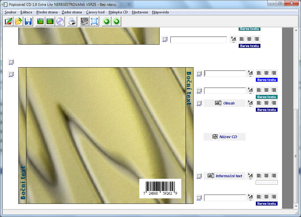Click the Obsah button

pyautogui.click(x=225, y=103)
